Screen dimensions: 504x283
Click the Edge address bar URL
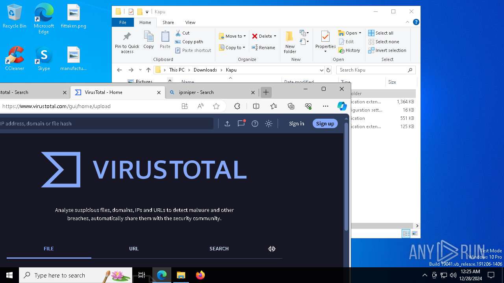[56, 106]
